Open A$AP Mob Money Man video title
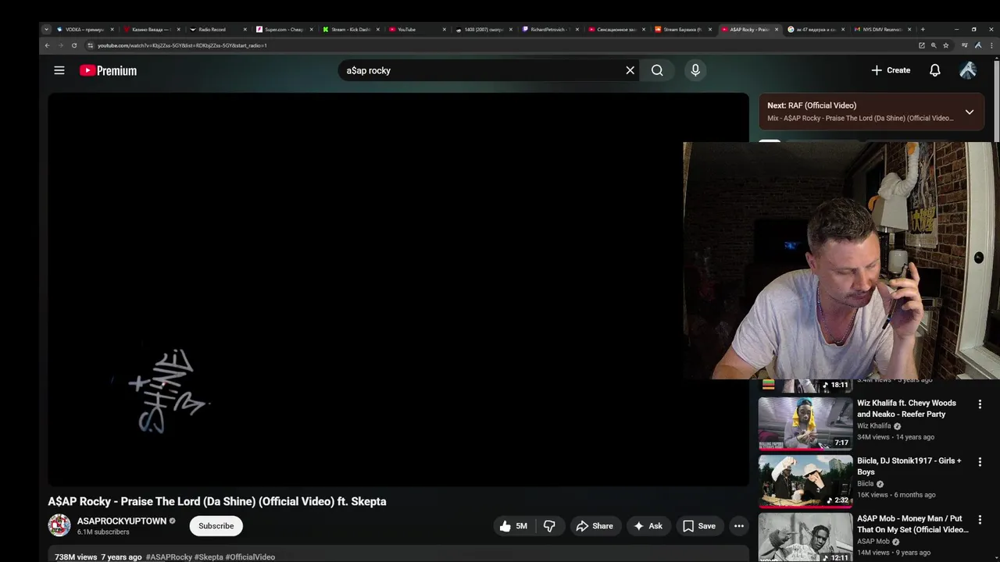1000x562 pixels. pos(912,524)
